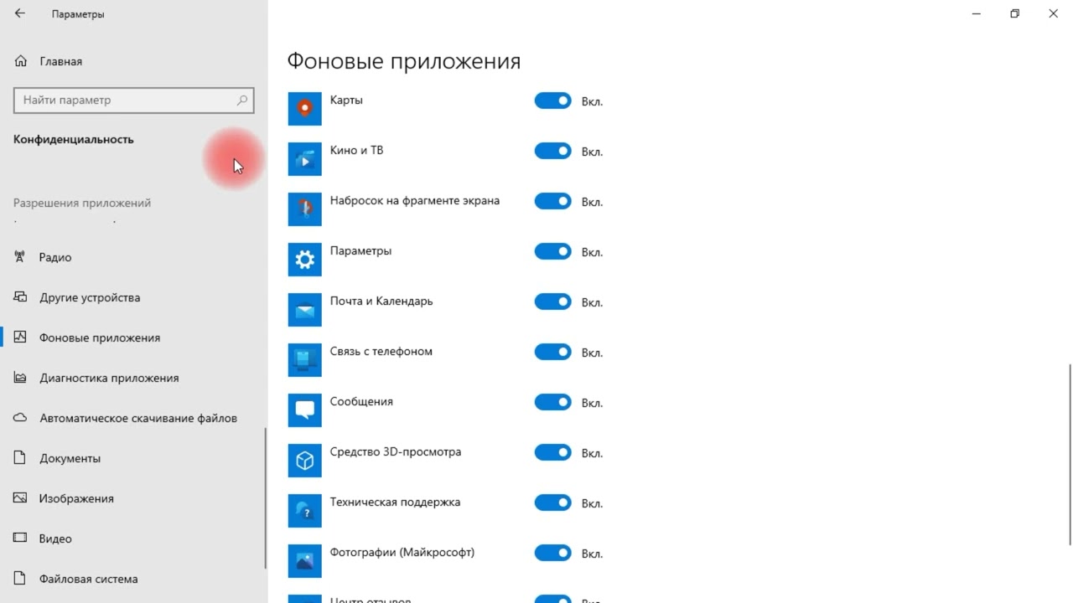Open Автоматическое скачивание файлов section
1073x603 pixels.
click(133, 418)
